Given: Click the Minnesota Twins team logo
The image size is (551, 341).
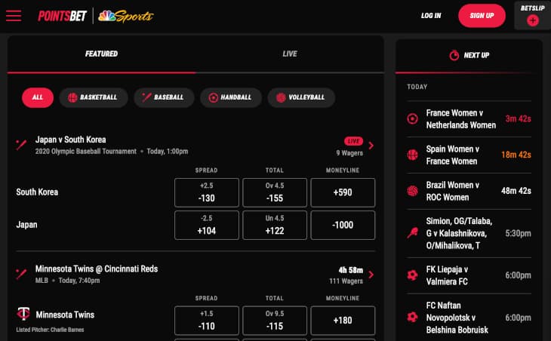Looking at the screenshot, I should [x=23, y=314].
